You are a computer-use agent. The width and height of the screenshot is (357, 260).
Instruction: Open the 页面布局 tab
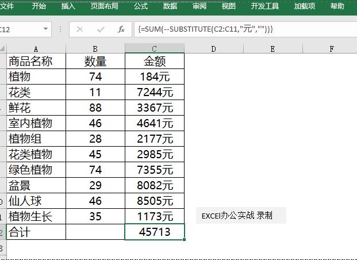104,6
